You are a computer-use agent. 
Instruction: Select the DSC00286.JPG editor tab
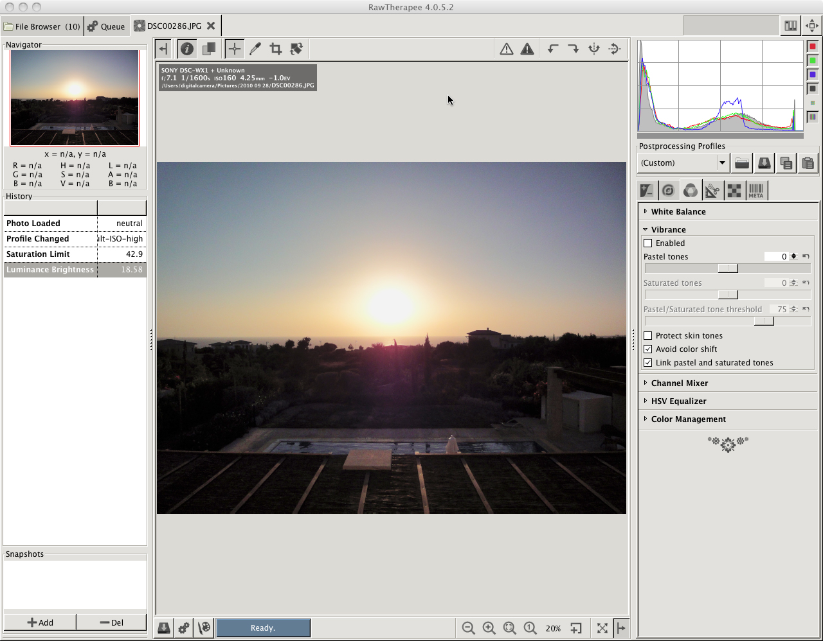pos(168,26)
